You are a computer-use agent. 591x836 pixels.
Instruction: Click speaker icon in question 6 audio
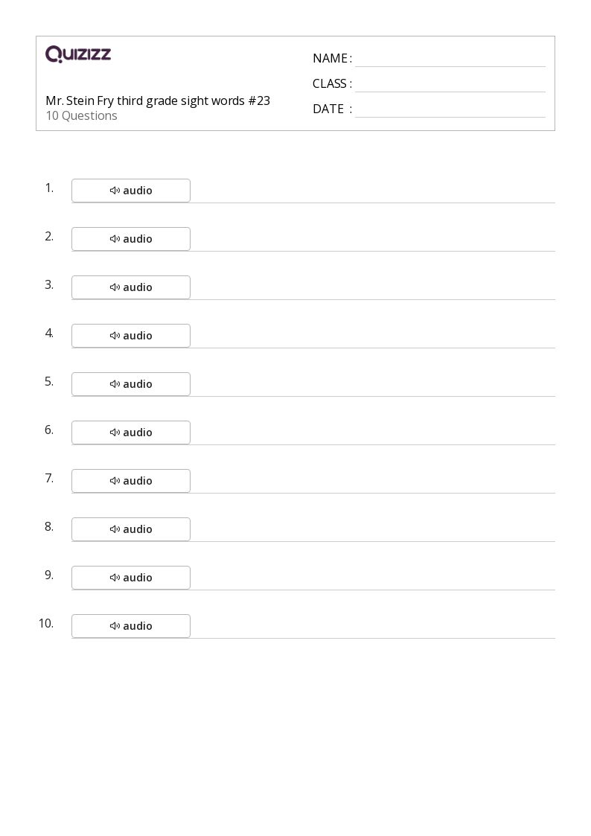[115, 433]
